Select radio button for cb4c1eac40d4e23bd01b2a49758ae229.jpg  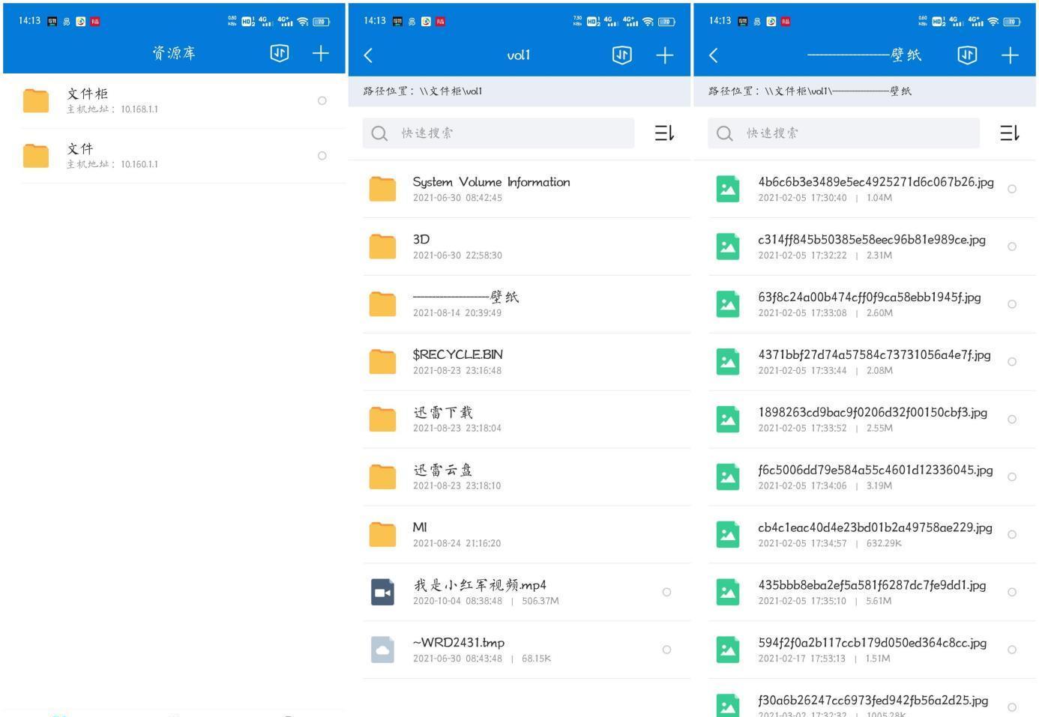point(1012,534)
